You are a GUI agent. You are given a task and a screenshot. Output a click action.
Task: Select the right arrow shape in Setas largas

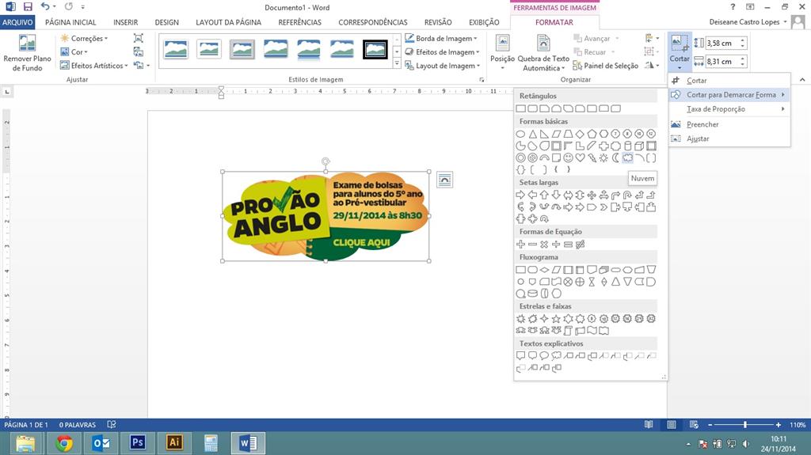pyautogui.click(x=521, y=195)
